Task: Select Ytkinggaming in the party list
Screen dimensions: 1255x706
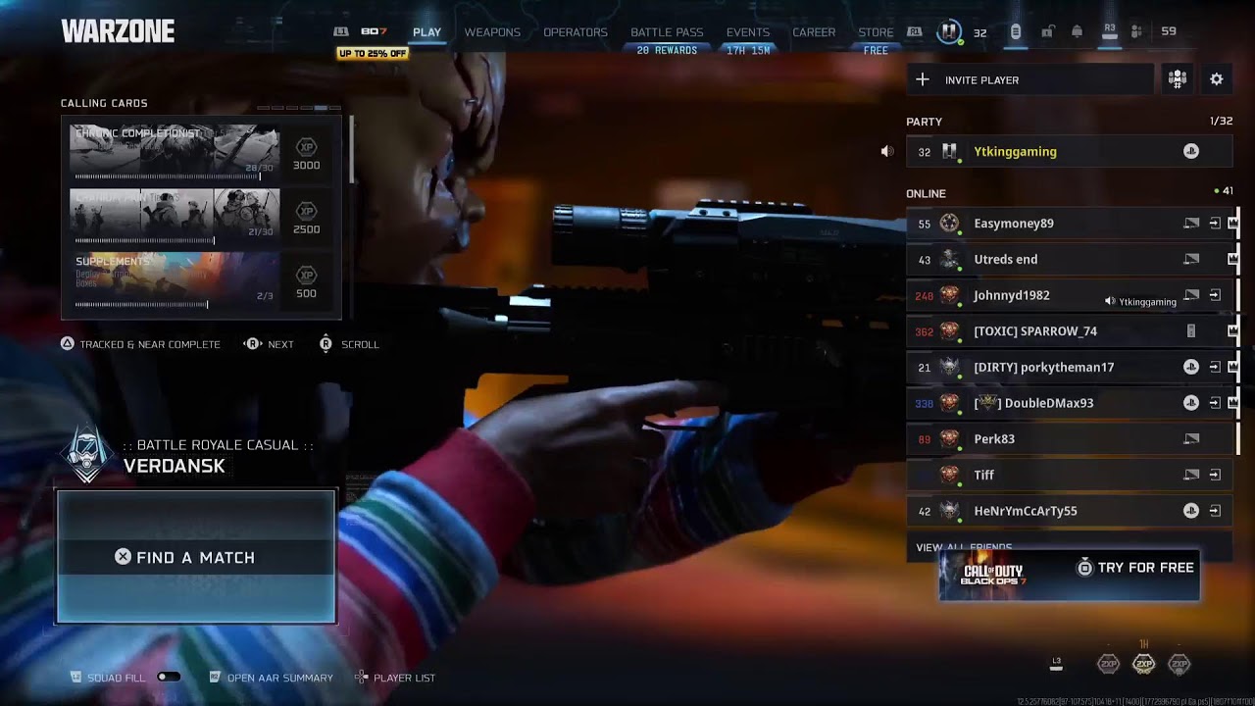Action: 1068,152
